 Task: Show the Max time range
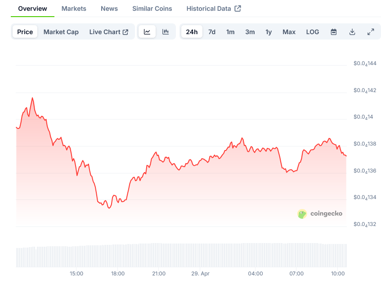pyautogui.click(x=289, y=32)
